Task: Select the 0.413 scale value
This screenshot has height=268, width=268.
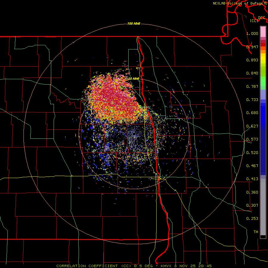Action: 252,179
